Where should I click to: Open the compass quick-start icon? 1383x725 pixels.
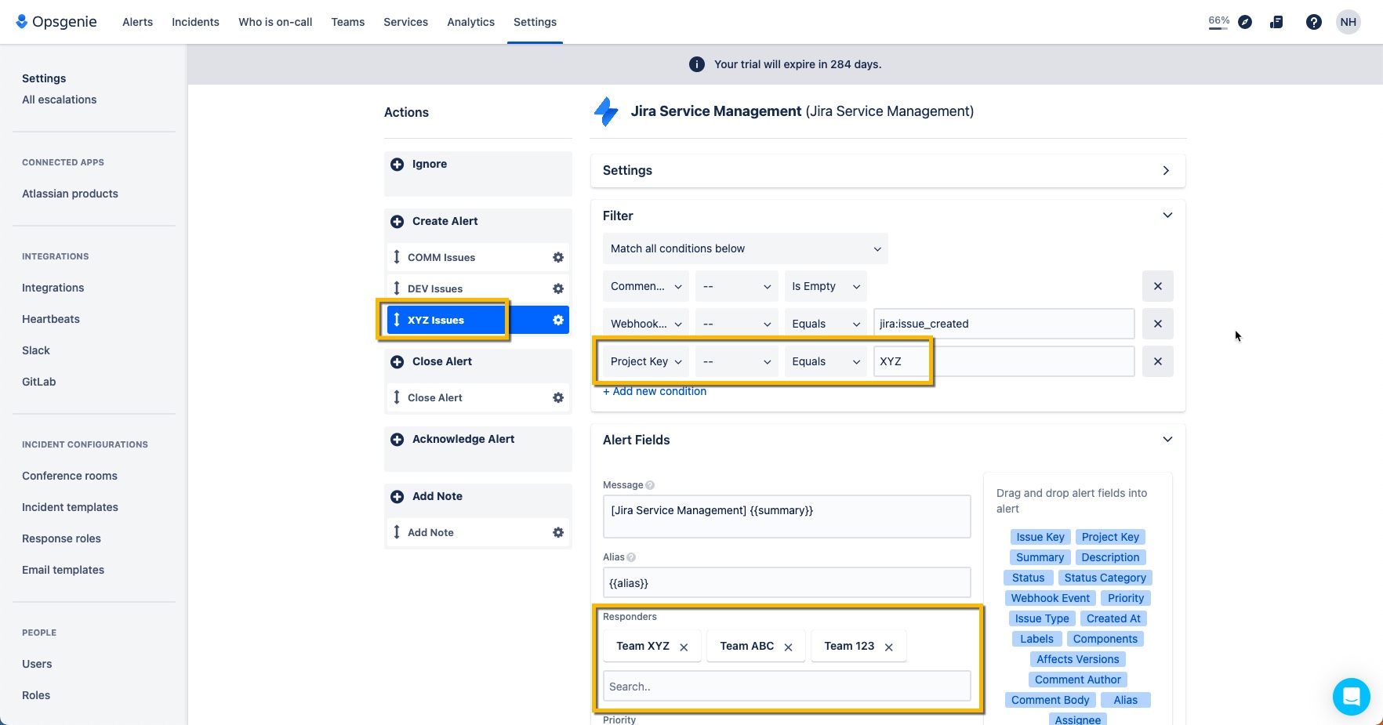pyautogui.click(x=1245, y=22)
